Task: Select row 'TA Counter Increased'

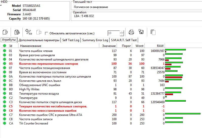Action: coord(100,123)
